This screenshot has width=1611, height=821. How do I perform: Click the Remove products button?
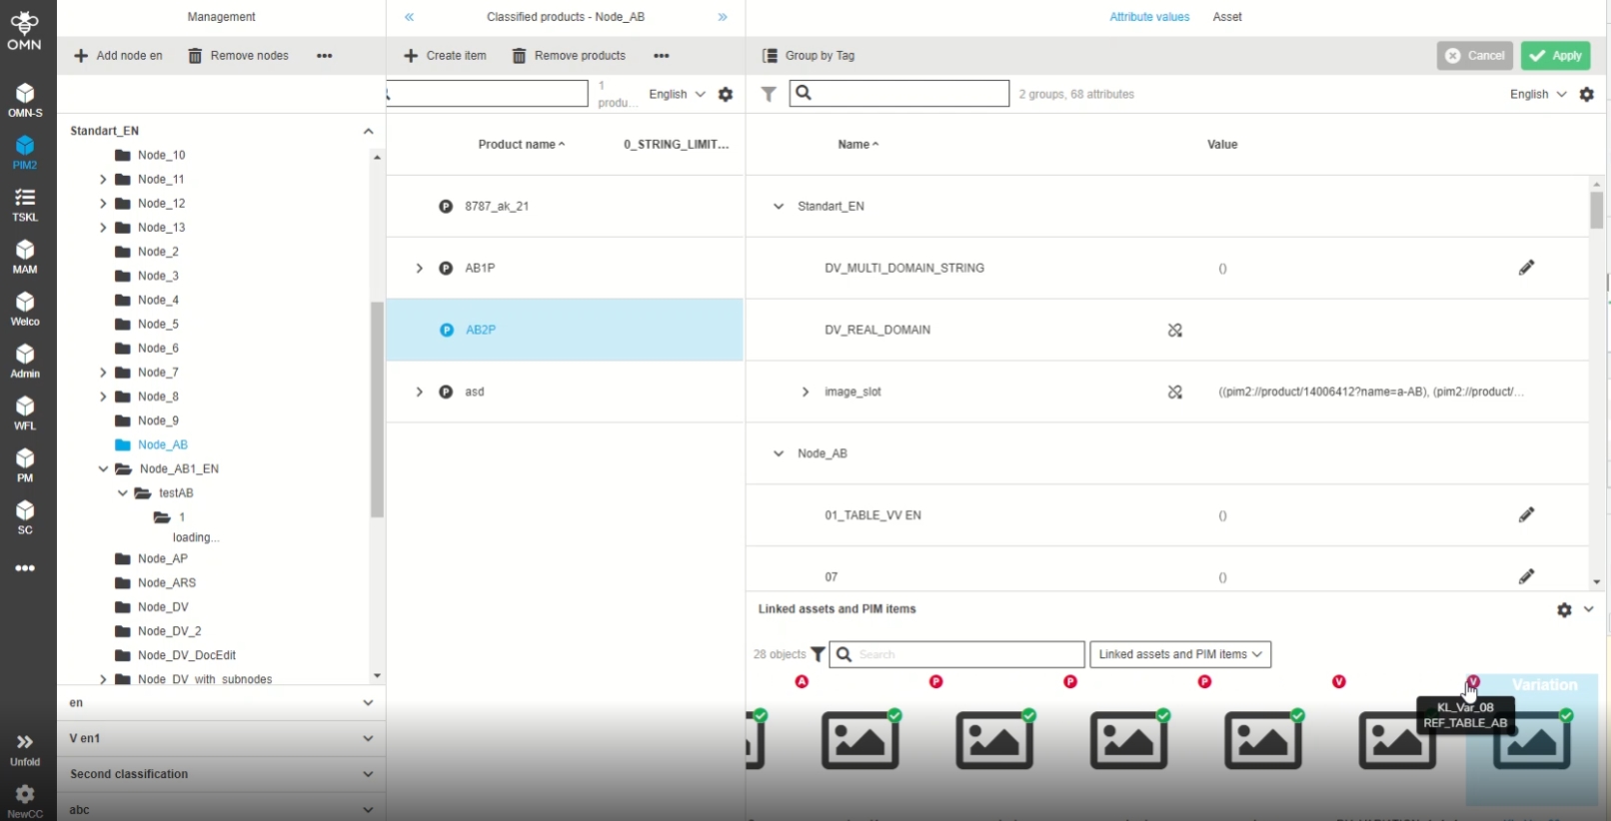pos(570,56)
